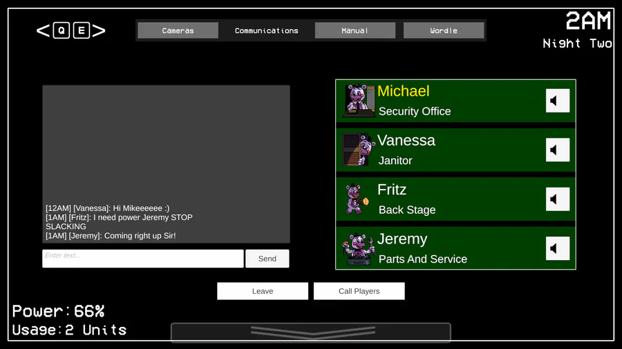Switch to the Cameras tab

(x=178, y=30)
